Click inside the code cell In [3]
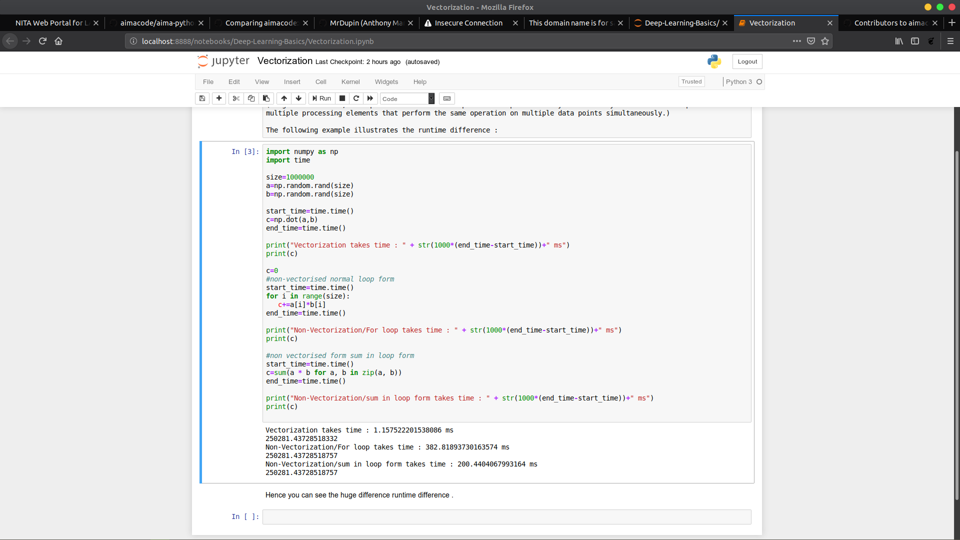Screen dimensions: 960x540 point(506,283)
